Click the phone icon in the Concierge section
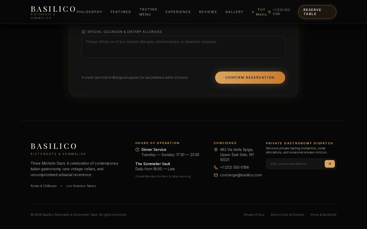367x229 pixels. (x=216, y=167)
